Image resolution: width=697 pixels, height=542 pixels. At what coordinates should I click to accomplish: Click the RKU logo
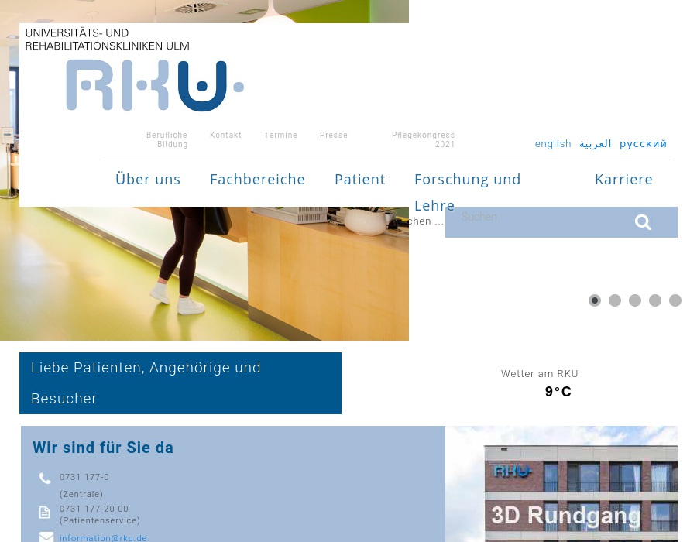point(154,85)
